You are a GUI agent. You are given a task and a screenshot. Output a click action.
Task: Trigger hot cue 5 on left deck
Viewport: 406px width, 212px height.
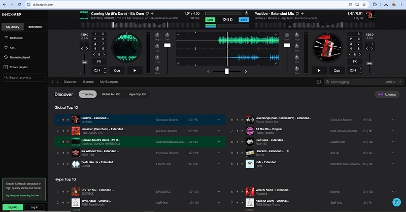point(103,34)
